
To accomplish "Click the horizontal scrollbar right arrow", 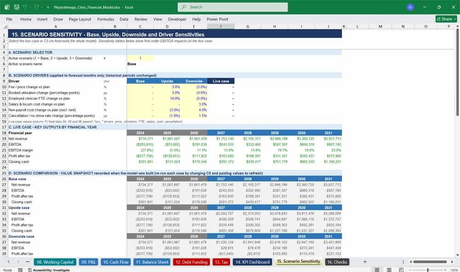I will click(x=452, y=262).
